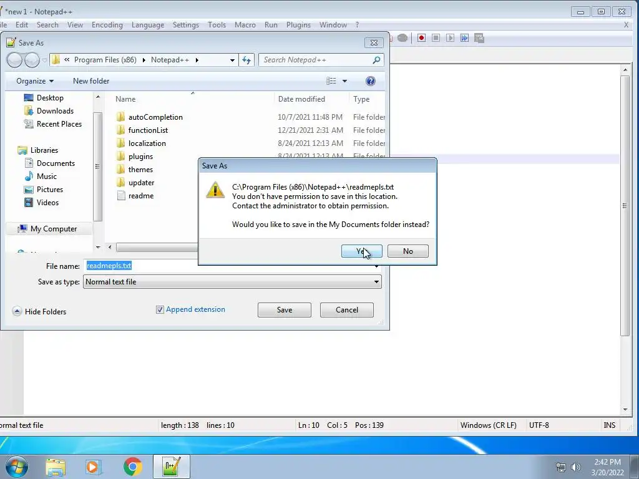This screenshot has height=479, width=639.
Task: Click Yes to save in My Documents
Action: tap(361, 251)
